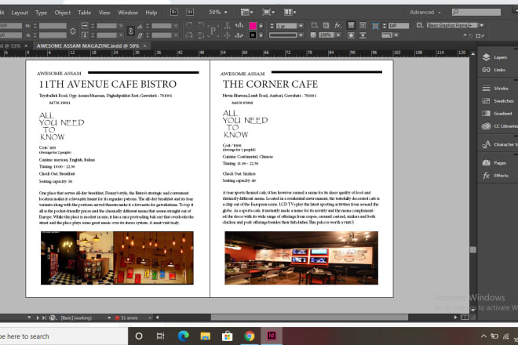Toggle split layout view in status bar
Screen dimensions: 518x345
465,318
